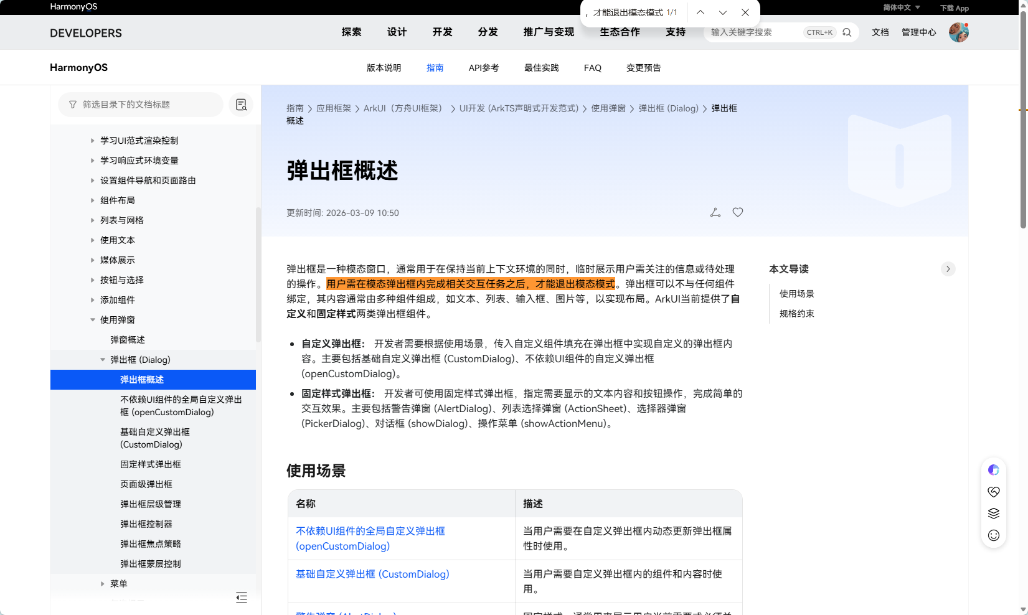Go to next find-in-page match
Image resolution: width=1028 pixels, height=615 pixels.
pyautogui.click(x=723, y=12)
